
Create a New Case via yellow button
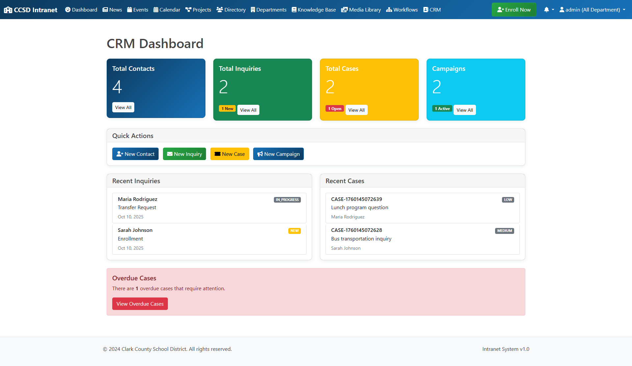tap(229, 154)
